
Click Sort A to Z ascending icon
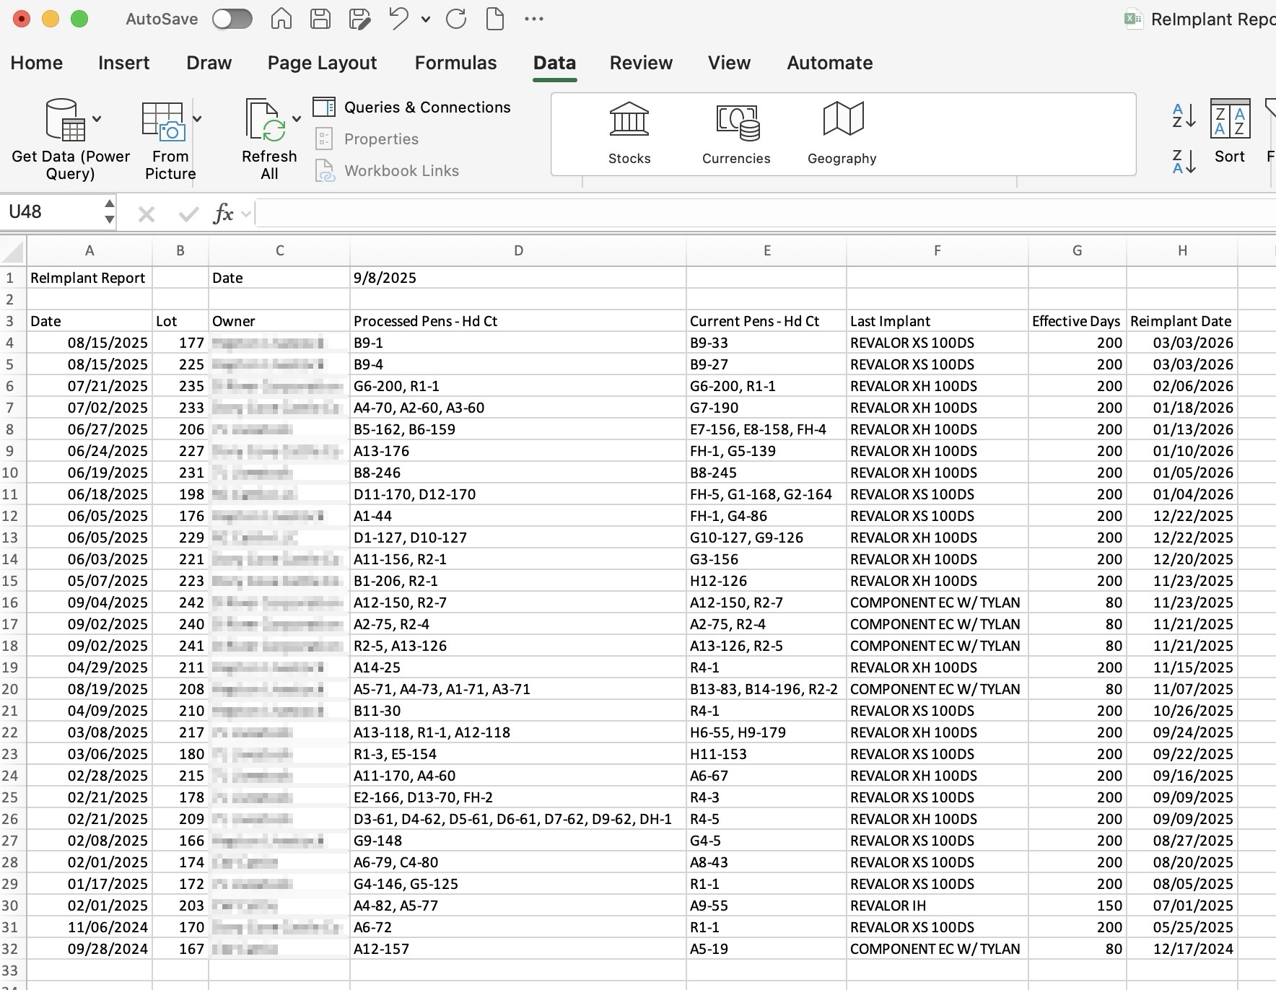click(x=1184, y=116)
